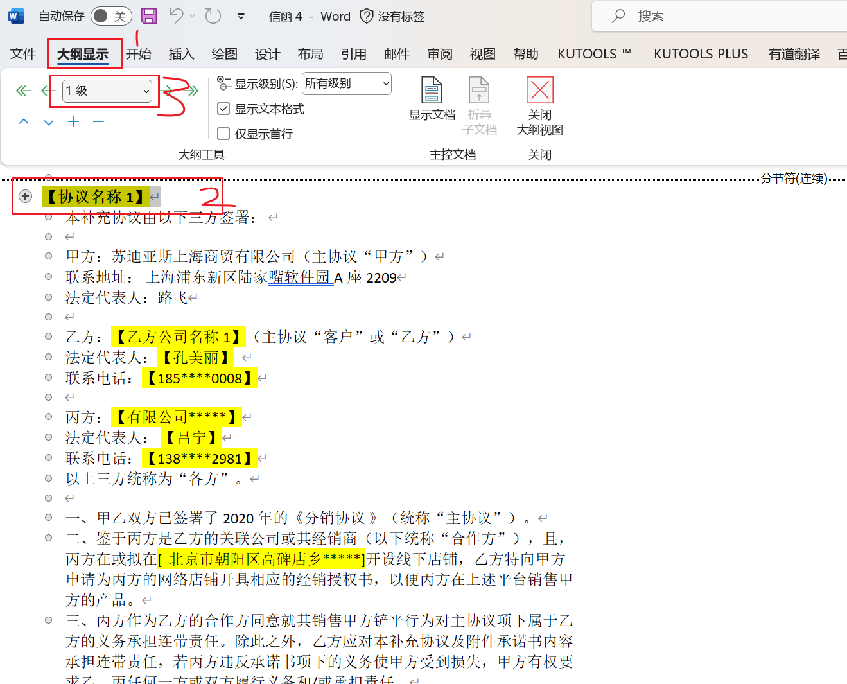Image resolution: width=847 pixels, height=684 pixels.
Task: Redo the last action
Action: (213, 16)
